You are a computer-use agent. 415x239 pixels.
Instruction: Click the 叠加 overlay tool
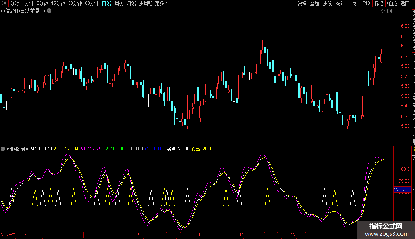coord(314,3)
